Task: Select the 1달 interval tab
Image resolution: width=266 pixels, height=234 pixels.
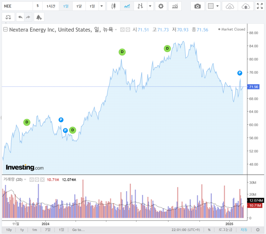Action: pos(79,6)
